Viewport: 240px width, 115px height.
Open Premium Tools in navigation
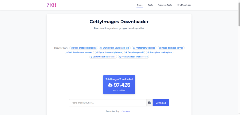[x=165, y=5]
